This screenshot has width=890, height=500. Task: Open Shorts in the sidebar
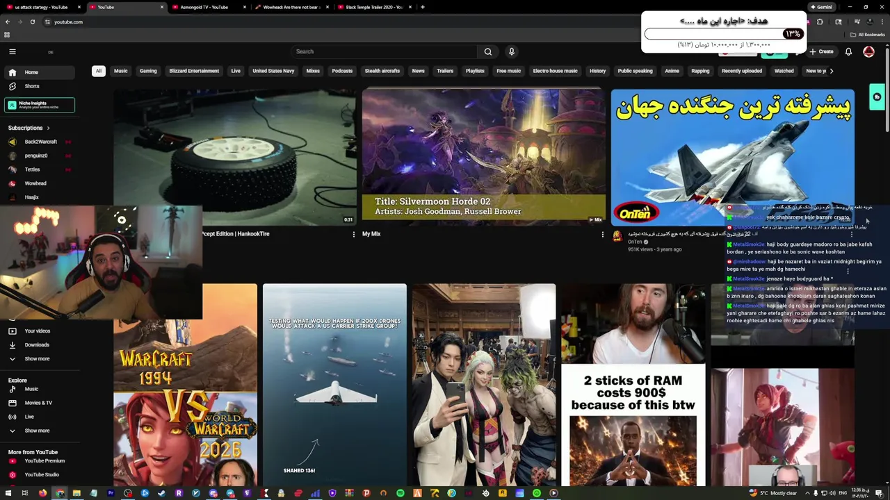click(40, 86)
